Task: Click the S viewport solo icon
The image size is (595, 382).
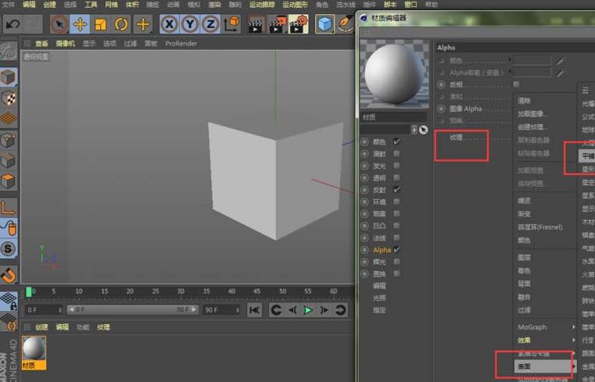Action: 9,248
